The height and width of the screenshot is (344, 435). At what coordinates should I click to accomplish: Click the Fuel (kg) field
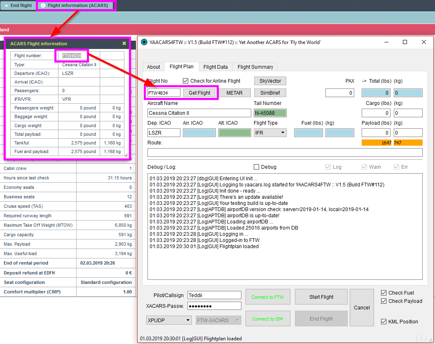(340, 133)
